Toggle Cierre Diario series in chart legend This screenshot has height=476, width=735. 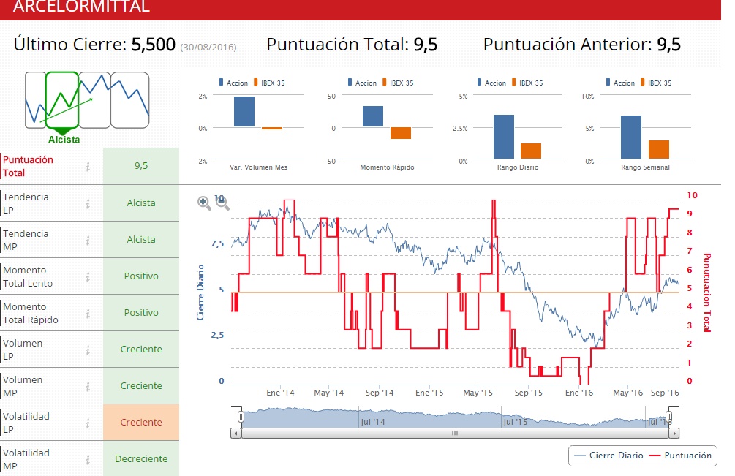pyautogui.click(x=608, y=456)
